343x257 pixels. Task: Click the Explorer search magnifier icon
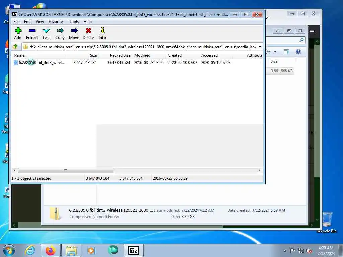[301, 40]
